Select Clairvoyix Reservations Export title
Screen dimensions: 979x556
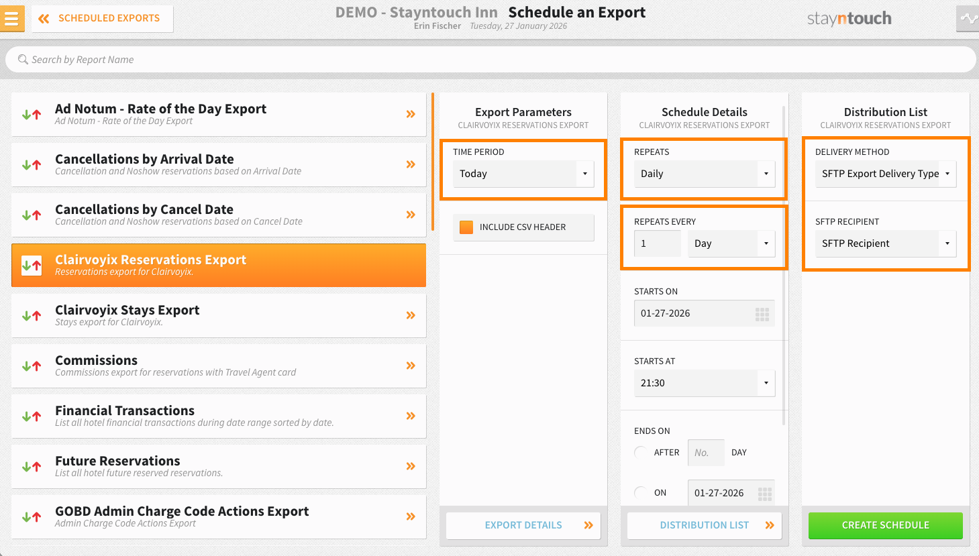pos(150,260)
